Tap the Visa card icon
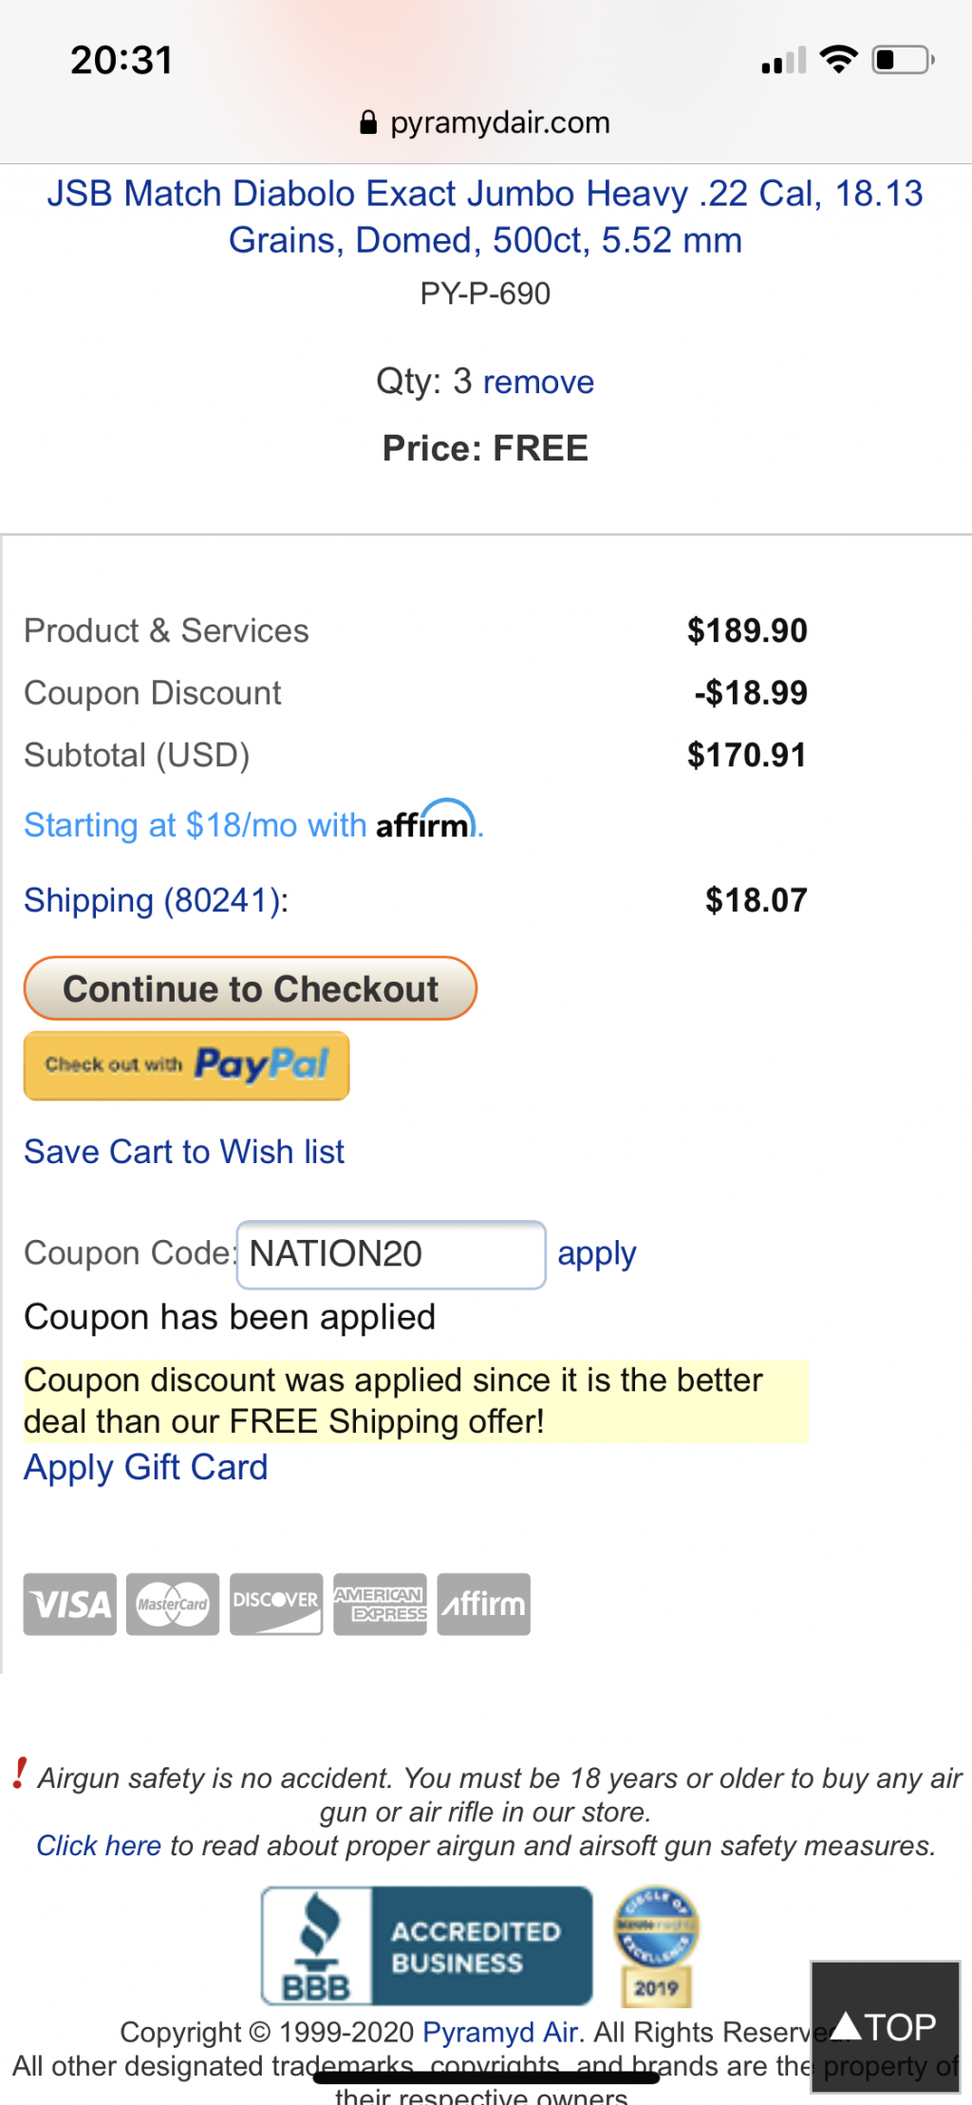 [70, 1604]
